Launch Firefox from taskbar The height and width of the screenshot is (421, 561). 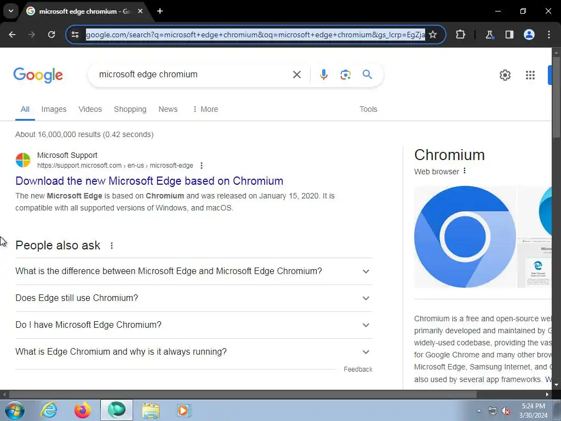83,410
